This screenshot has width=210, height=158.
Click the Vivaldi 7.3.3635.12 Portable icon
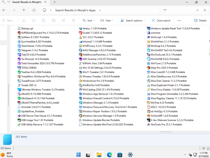pyautogui.click(x=80, y=33)
